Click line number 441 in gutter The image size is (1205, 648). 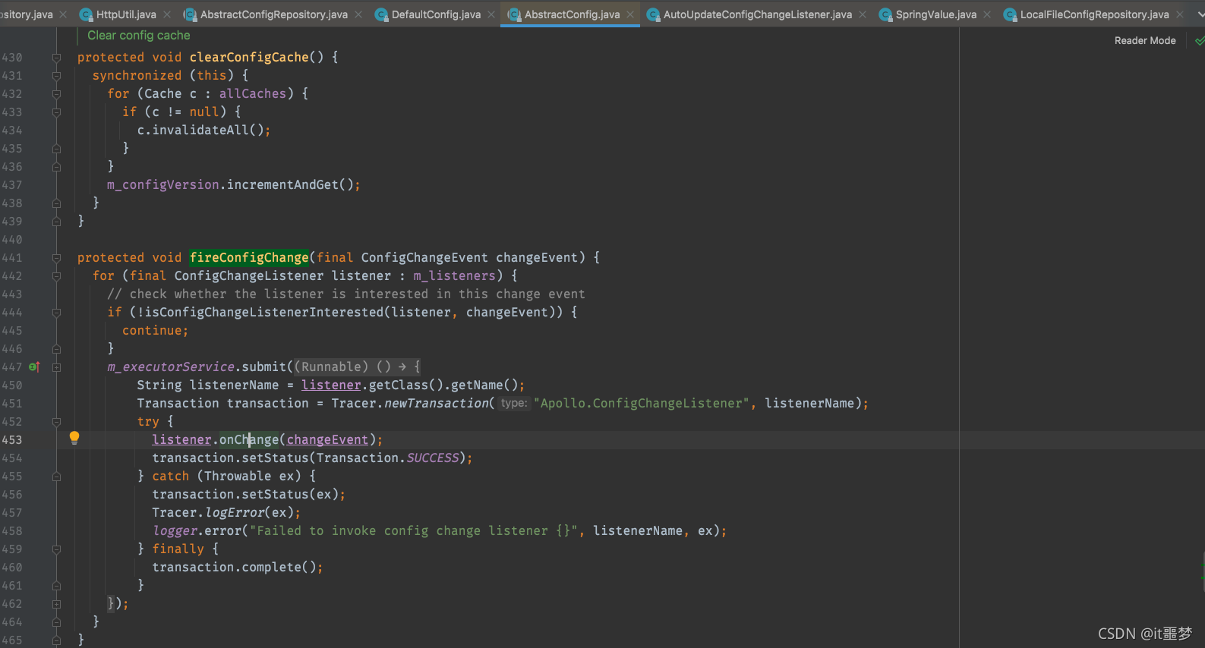12,258
